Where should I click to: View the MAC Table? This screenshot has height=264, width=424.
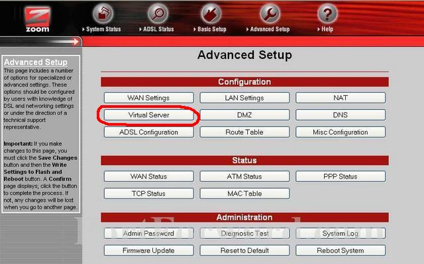coord(244,194)
